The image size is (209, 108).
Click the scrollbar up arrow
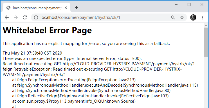[x=206, y=25]
